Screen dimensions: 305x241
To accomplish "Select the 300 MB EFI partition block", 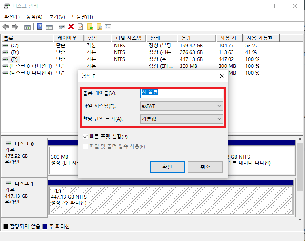I will (63, 160).
